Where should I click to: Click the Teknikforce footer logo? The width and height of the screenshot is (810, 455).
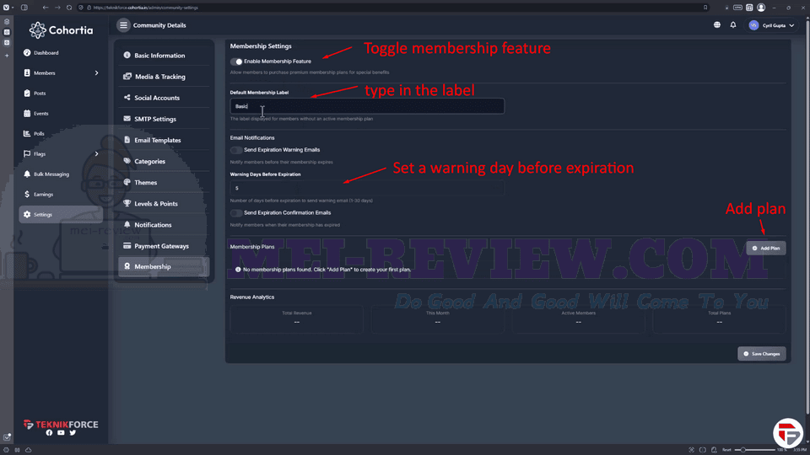coord(61,425)
